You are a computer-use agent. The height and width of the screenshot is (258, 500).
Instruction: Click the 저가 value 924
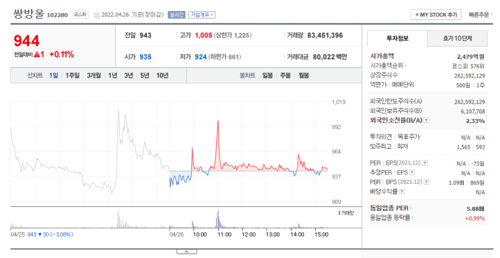pyautogui.click(x=201, y=57)
